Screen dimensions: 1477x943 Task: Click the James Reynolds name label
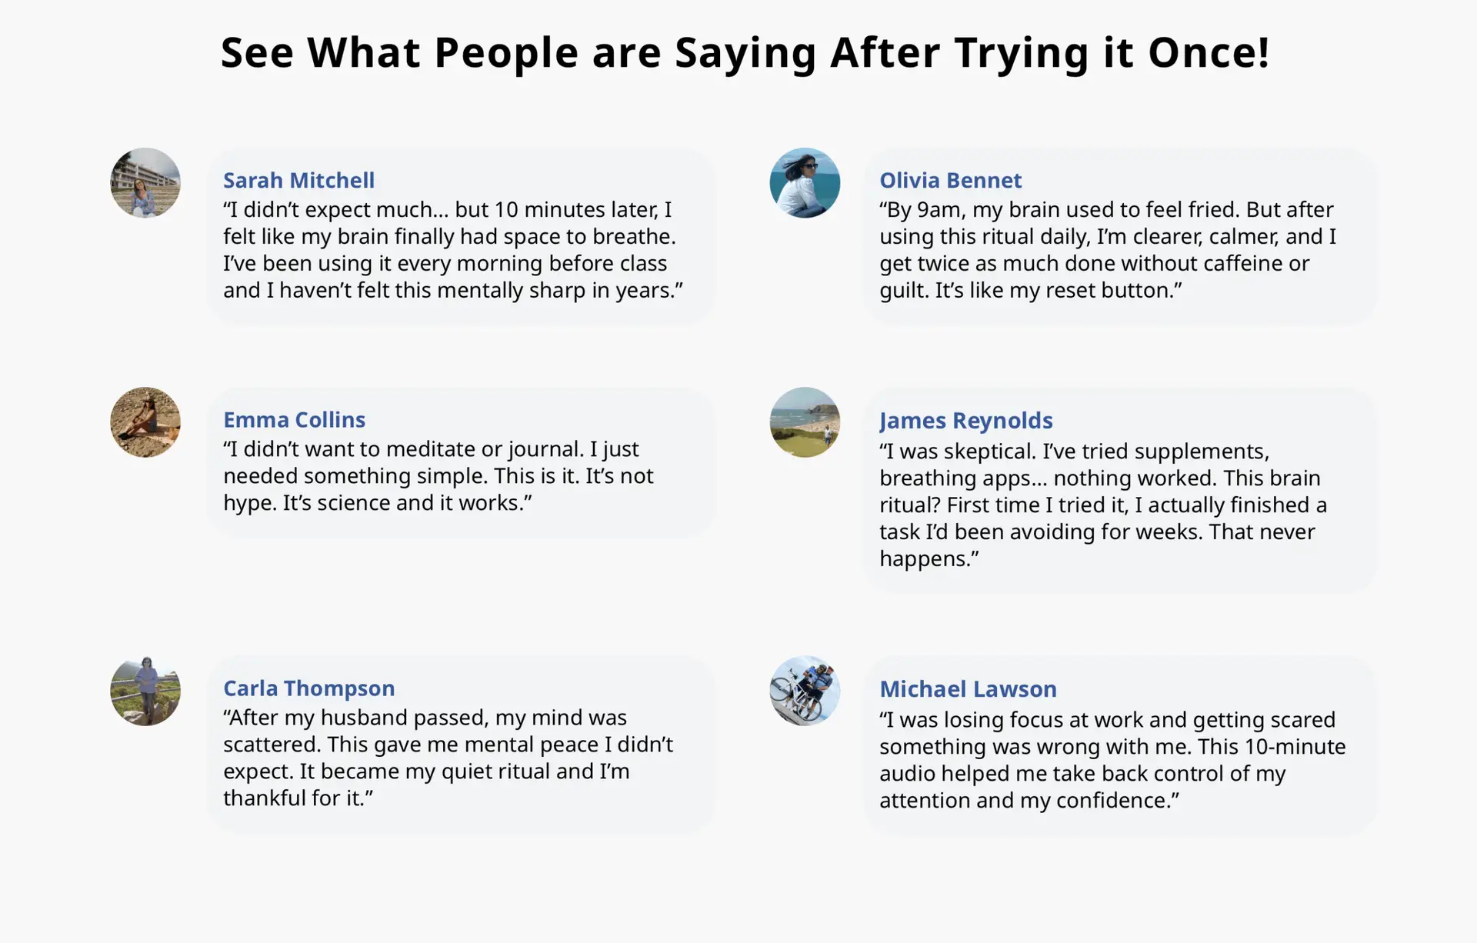pyautogui.click(x=965, y=420)
